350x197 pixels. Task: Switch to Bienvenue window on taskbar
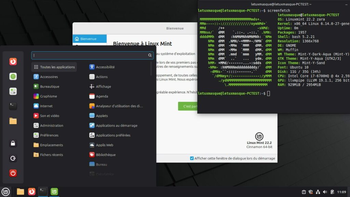(54, 192)
